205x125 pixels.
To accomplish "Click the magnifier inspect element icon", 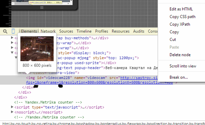I will pyautogui.click(x=5, y=31).
